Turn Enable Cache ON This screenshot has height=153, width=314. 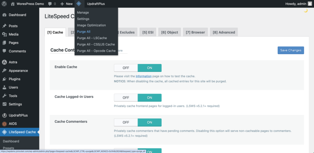tap(150, 68)
